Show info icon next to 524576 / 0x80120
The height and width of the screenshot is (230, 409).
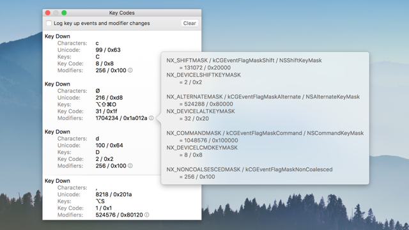click(147, 215)
